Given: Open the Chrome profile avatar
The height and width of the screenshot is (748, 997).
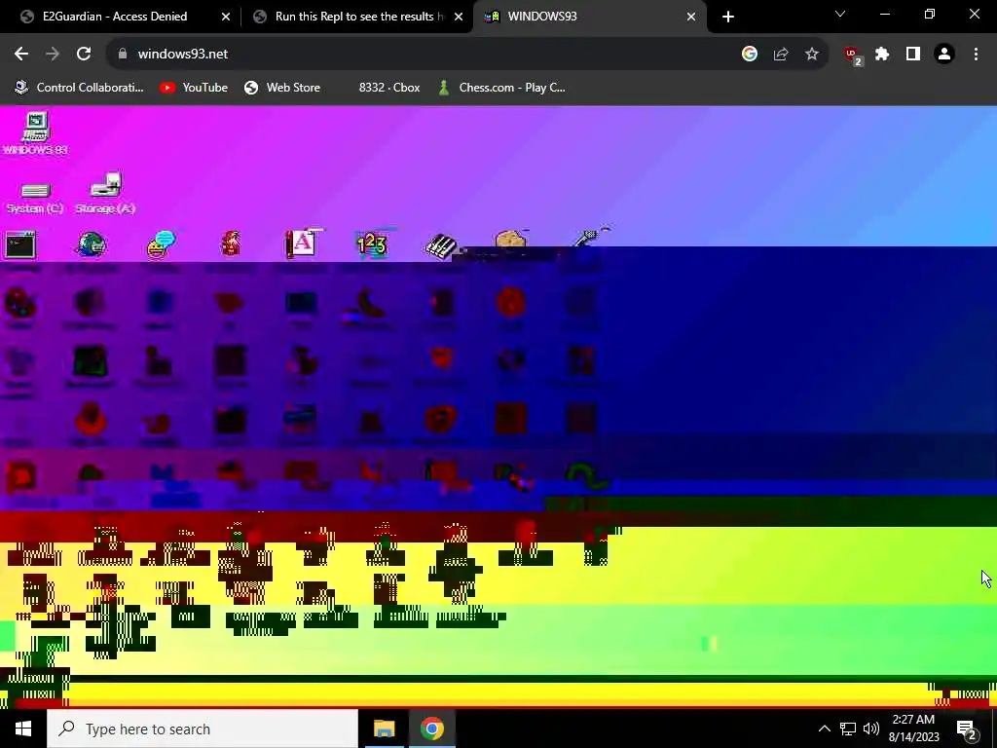Looking at the screenshot, I should (x=944, y=55).
